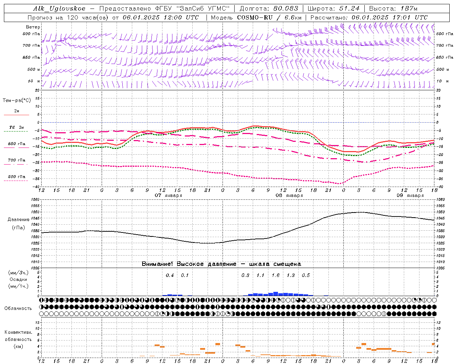
Task: Click the '500 гПа' temperature legend entry
Action: [17, 177]
